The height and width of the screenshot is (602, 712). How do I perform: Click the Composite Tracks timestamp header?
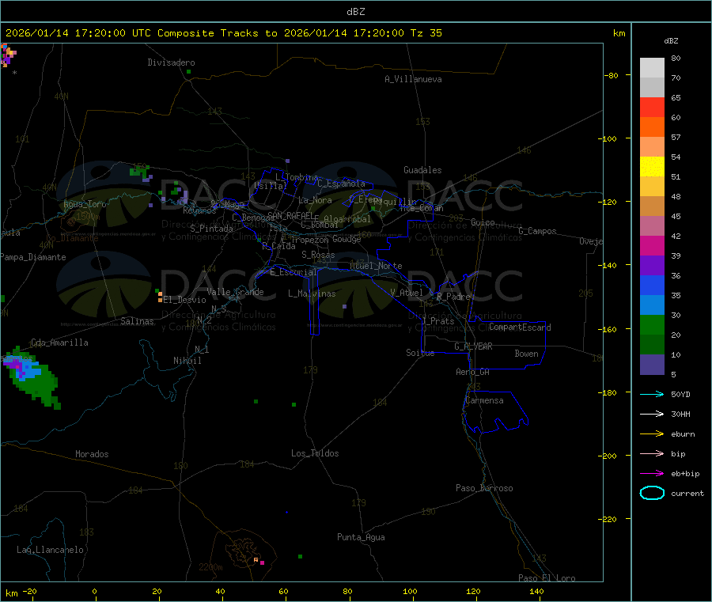point(223,33)
